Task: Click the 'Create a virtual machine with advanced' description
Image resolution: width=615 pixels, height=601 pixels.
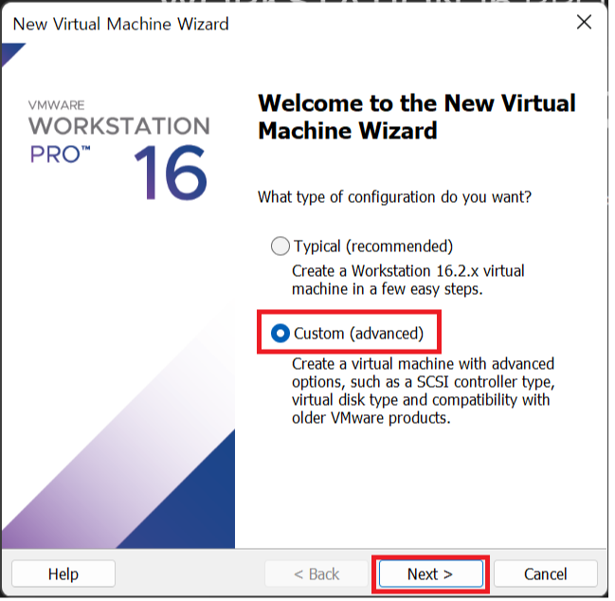Action: [x=423, y=364]
